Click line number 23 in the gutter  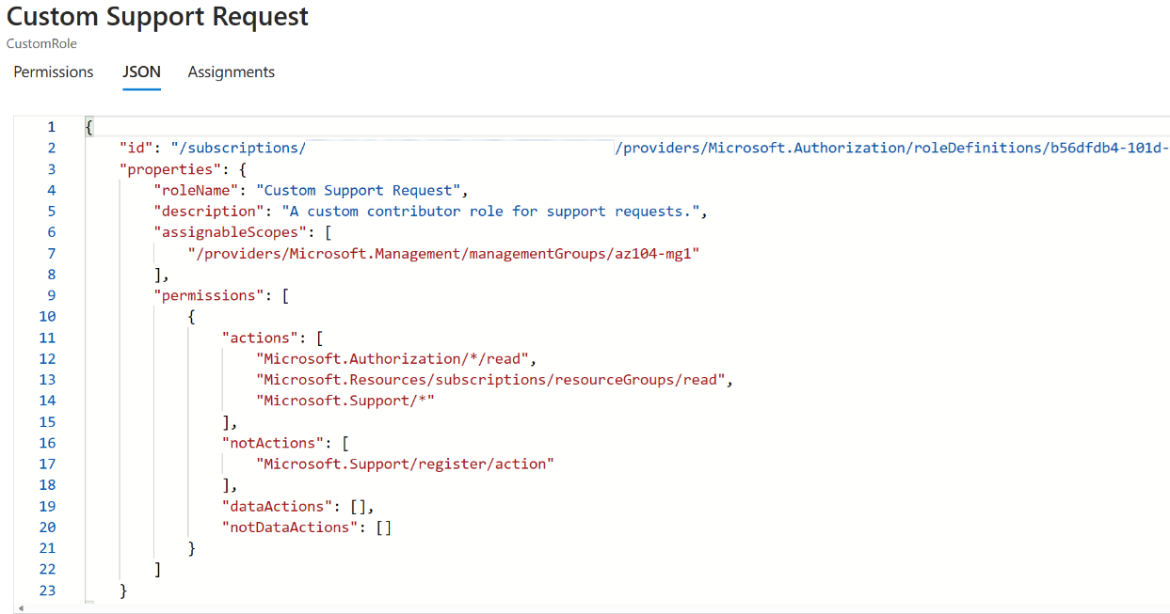click(47, 590)
